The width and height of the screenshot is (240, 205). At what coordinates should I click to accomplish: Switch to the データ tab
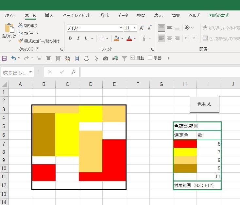122,16
